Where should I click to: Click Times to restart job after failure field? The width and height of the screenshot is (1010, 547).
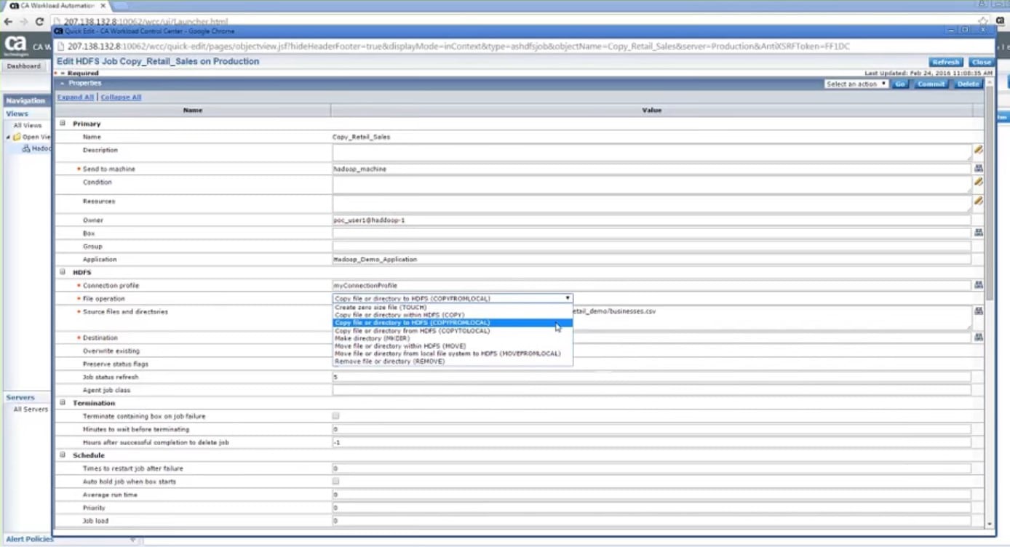tap(652, 468)
